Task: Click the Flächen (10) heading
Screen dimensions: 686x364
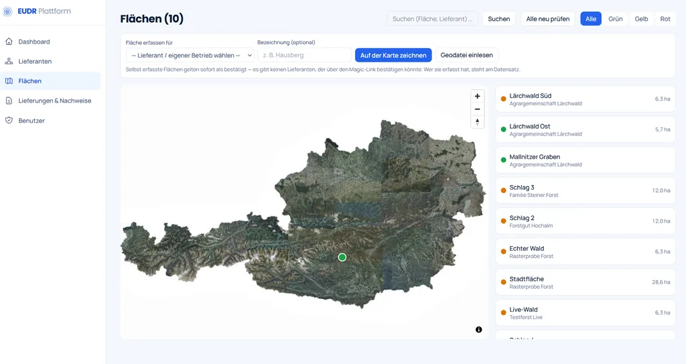Action: [152, 19]
